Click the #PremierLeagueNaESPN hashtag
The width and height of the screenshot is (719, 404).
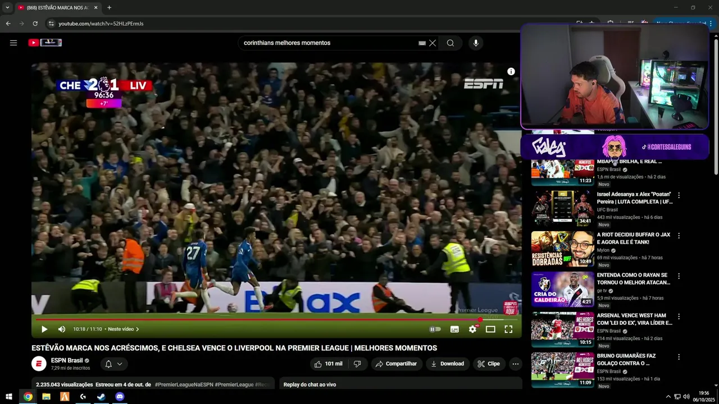click(184, 384)
